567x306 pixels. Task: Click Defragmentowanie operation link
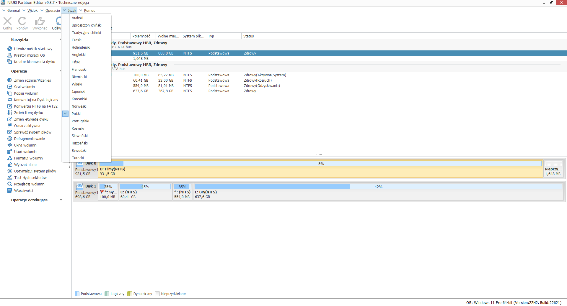[30, 139]
